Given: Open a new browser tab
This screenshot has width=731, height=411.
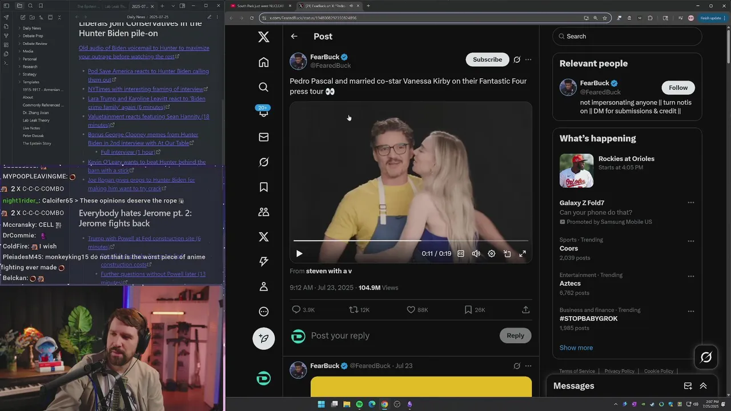Looking at the screenshot, I should (368, 6).
